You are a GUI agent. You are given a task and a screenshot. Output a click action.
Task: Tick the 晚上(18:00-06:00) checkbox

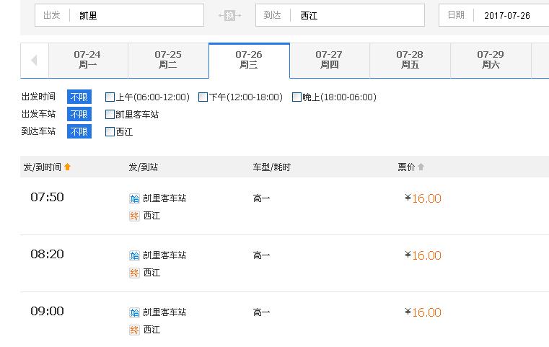(297, 97)
